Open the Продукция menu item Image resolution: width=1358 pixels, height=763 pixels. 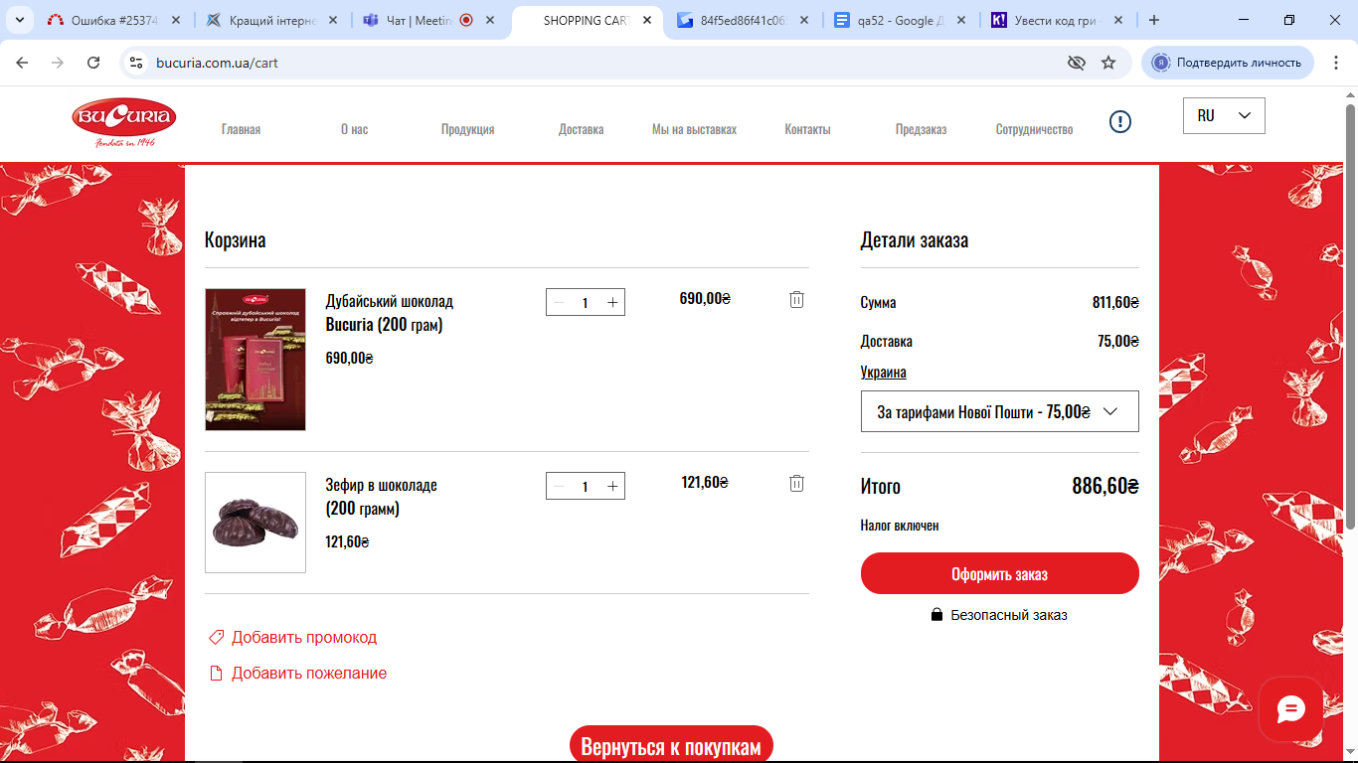click(467, 129)
